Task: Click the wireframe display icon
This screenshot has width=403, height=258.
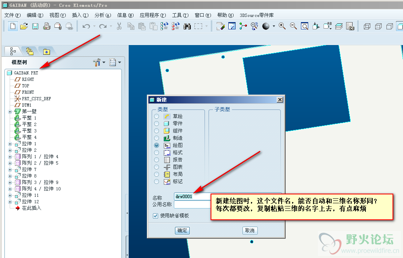Action: [x=367, y=26]
